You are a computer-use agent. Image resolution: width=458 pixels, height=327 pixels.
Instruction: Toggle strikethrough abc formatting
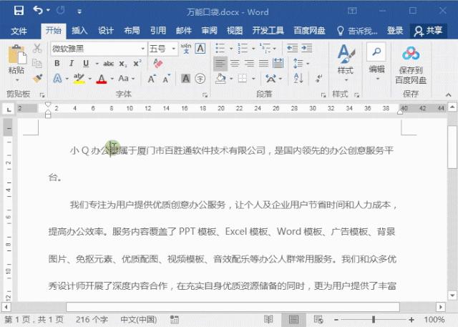(109, 64)
